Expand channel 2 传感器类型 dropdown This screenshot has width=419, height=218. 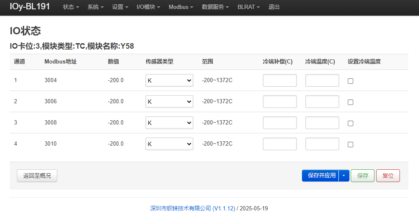coord(169,102)
